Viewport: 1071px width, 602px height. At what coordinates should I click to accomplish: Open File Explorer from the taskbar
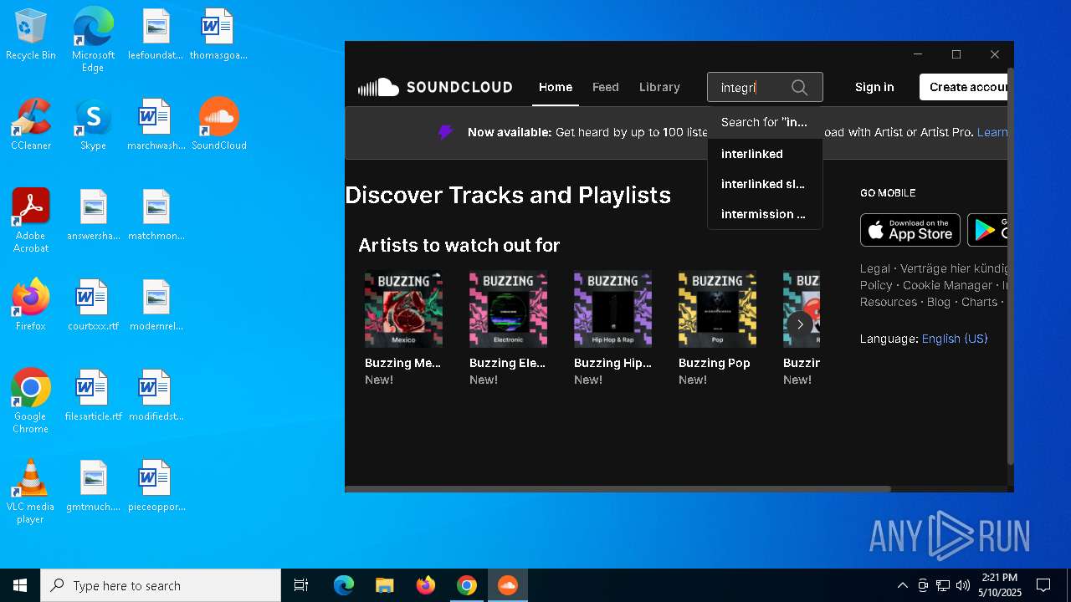click(385, 585)
